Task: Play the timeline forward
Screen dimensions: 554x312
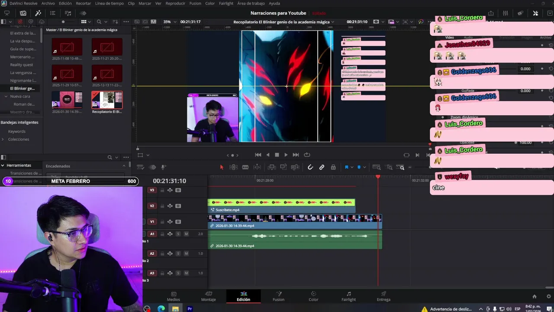Action: (x=286, y=155)
